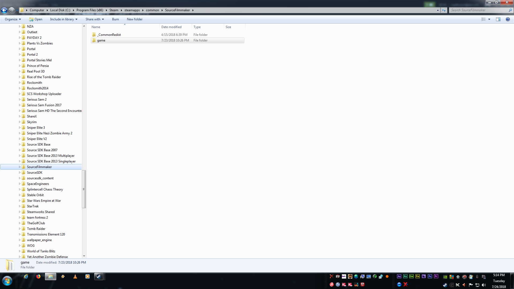Open the Help question mark icon
This screenshot has width=514, height=289.
tap(508, 19)
